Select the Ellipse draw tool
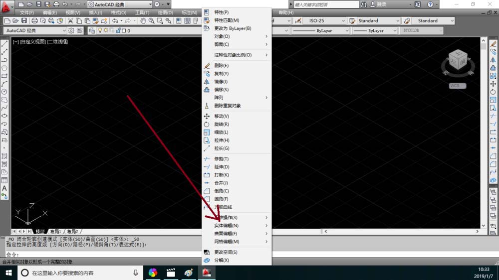The height and width of the screenshot is (280, 499). [x=4, y=116]
